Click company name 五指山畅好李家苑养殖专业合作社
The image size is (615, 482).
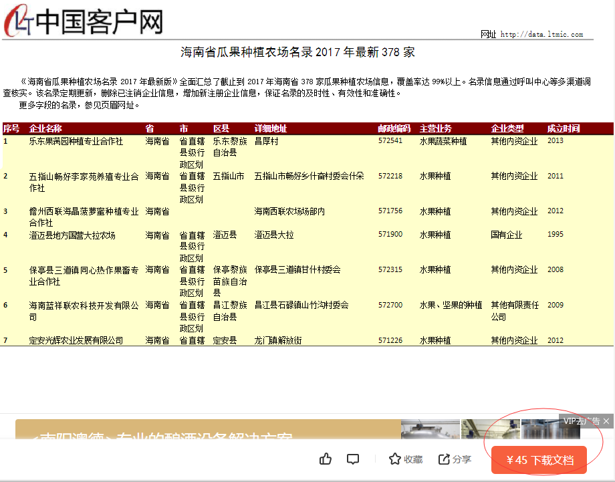pyautogui.click(x=84, y=182)
